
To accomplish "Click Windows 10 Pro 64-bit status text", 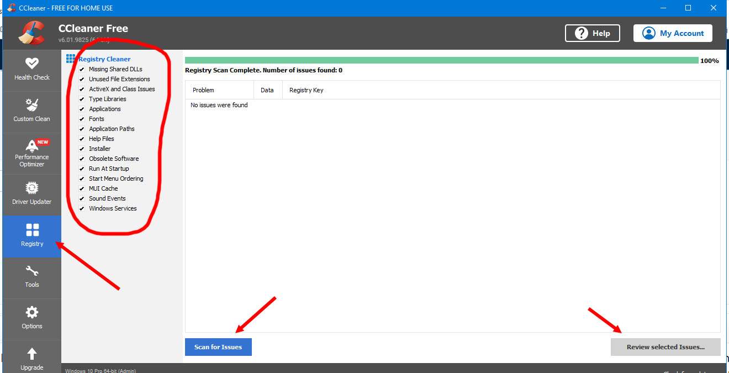I will 101,371.
